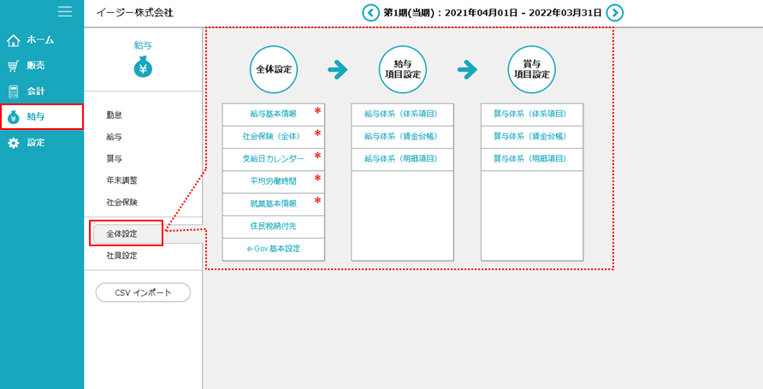Open 給与基本情報 link
Image resolution: width=763 pixels, height=389 pixels.
click(273, 114)
